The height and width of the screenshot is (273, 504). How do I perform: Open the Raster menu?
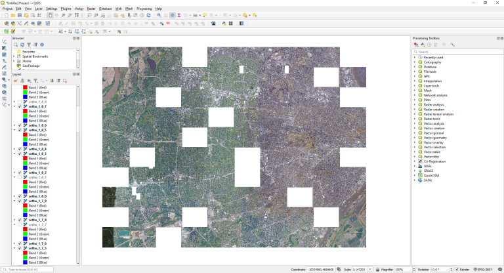click(x=91, y=9)
